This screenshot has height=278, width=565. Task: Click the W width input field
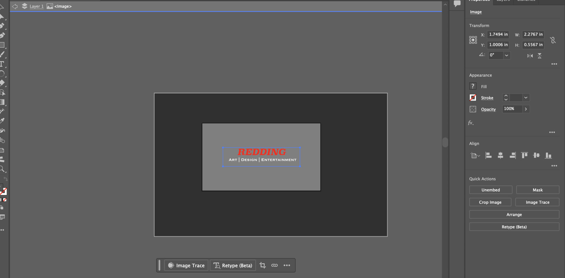(x=533, y=35)
